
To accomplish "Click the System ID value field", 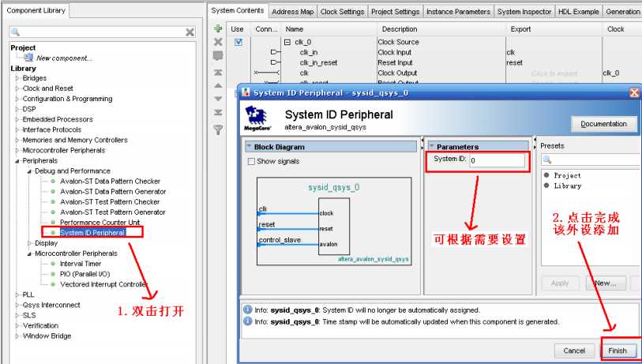I will point(497,160).
